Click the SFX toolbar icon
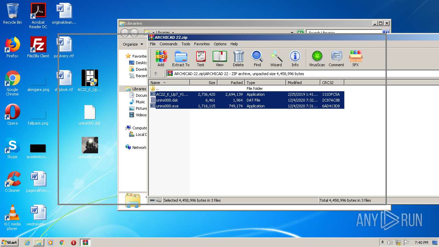The width and height of the screenshot is (439, 247). click(x=356, y=58)
